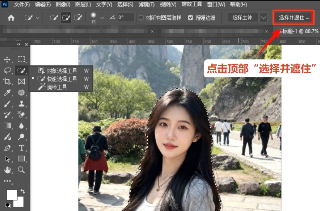Select the Zoom tool
Image resolution: width=320 pixels, height=211 pixels.
click(21, 170)
